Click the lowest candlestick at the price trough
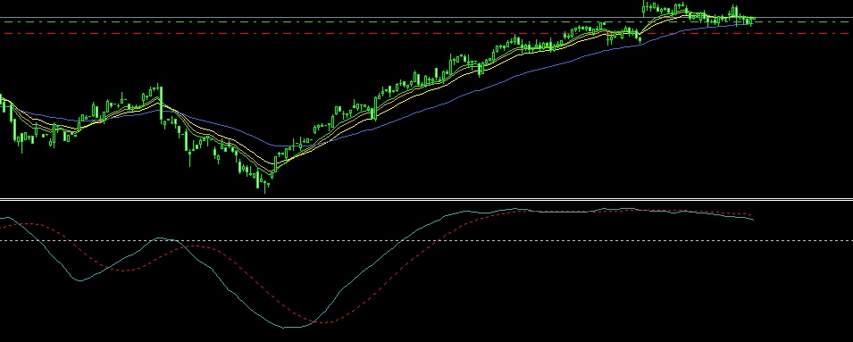853x342 pixels. (x=265, y=187)
